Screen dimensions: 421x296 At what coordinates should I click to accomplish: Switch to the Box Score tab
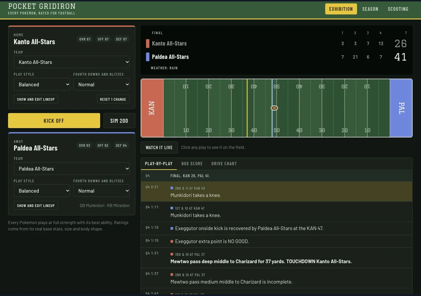click(x=192, y=164)
